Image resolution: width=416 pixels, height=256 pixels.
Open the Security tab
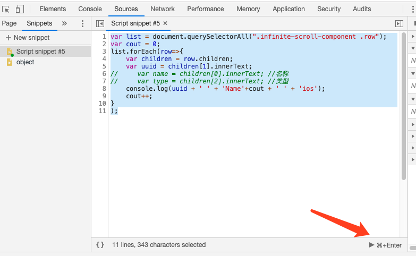329,9
